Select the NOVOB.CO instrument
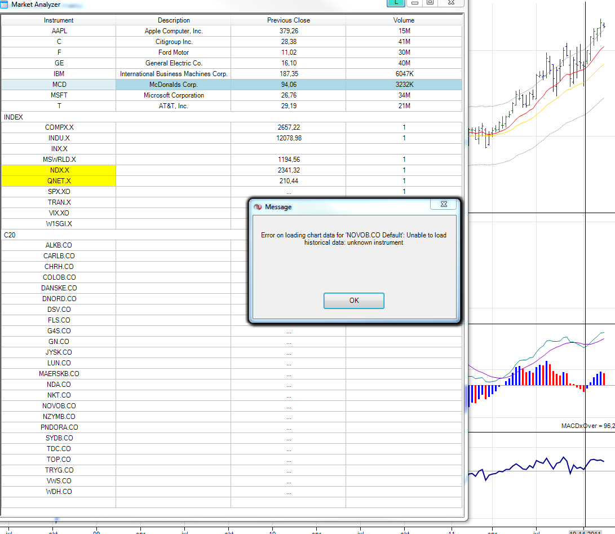The image size is (615, 534). 59,405
